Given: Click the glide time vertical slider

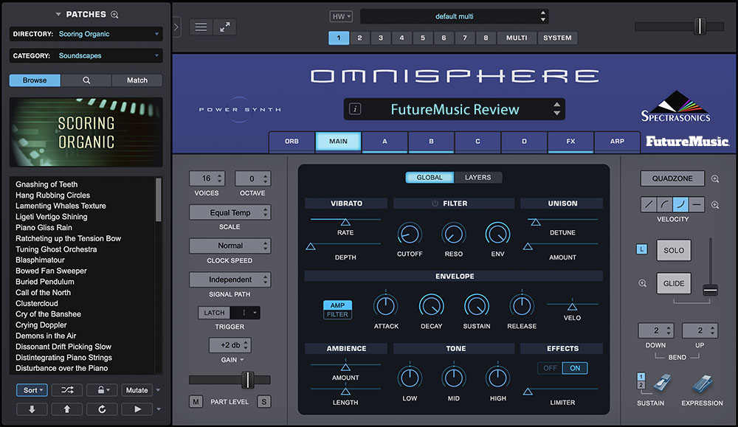Looking at the screenshot, I should (710, 290).
